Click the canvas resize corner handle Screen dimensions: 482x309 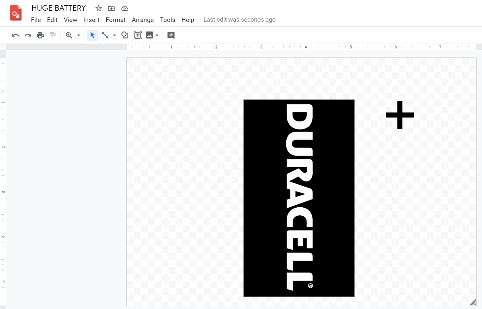473,302
